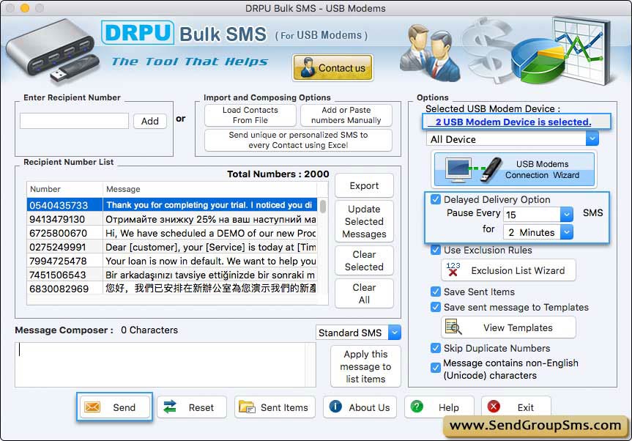Image resolution: width=632 pixels, height=441 pixels.
Task: Toggle the Use Exclusion Rules checkbox
Action: 435,250
